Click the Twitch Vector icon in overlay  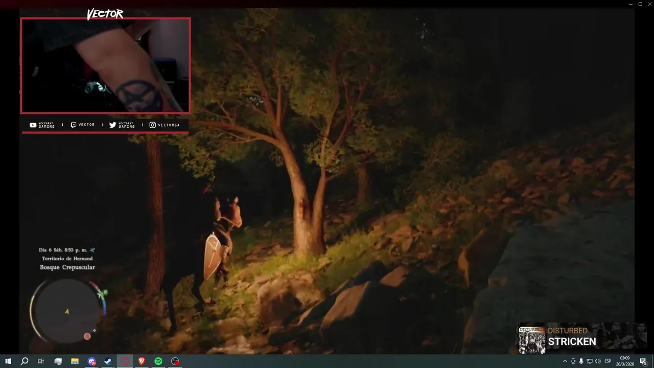point(74,125)
